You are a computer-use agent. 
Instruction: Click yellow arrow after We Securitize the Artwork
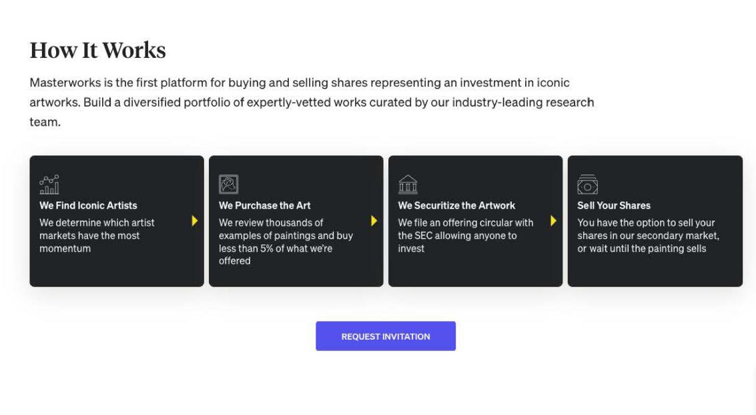coord(553,220)
